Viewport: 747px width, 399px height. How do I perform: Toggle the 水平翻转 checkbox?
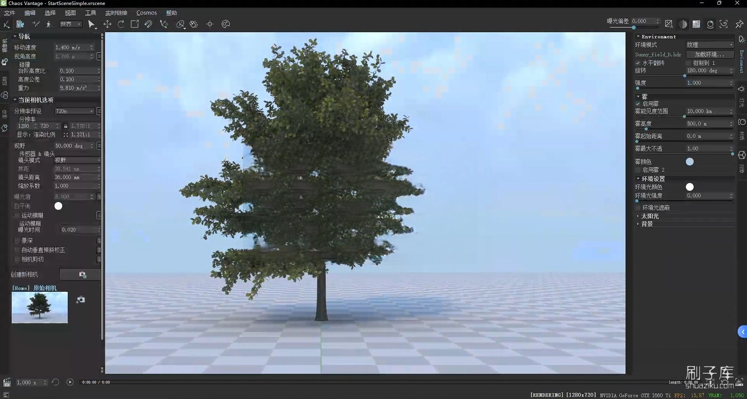(x=638, y=63)
